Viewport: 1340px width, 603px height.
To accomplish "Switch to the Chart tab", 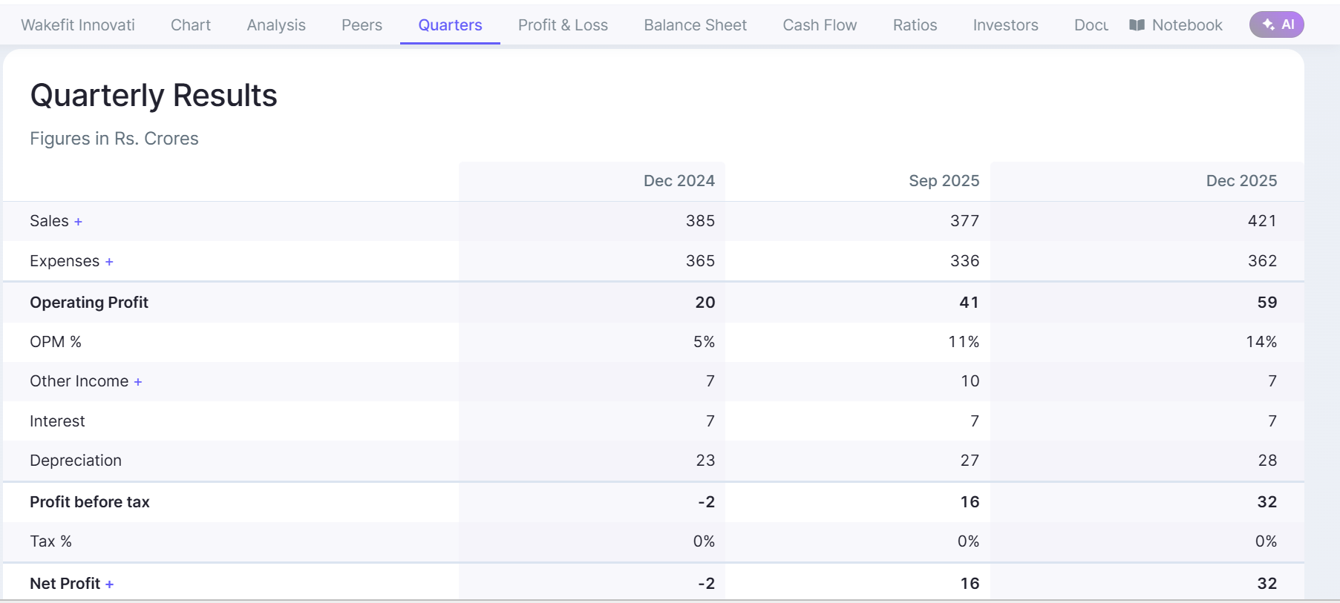I will (x=191, y=25).
